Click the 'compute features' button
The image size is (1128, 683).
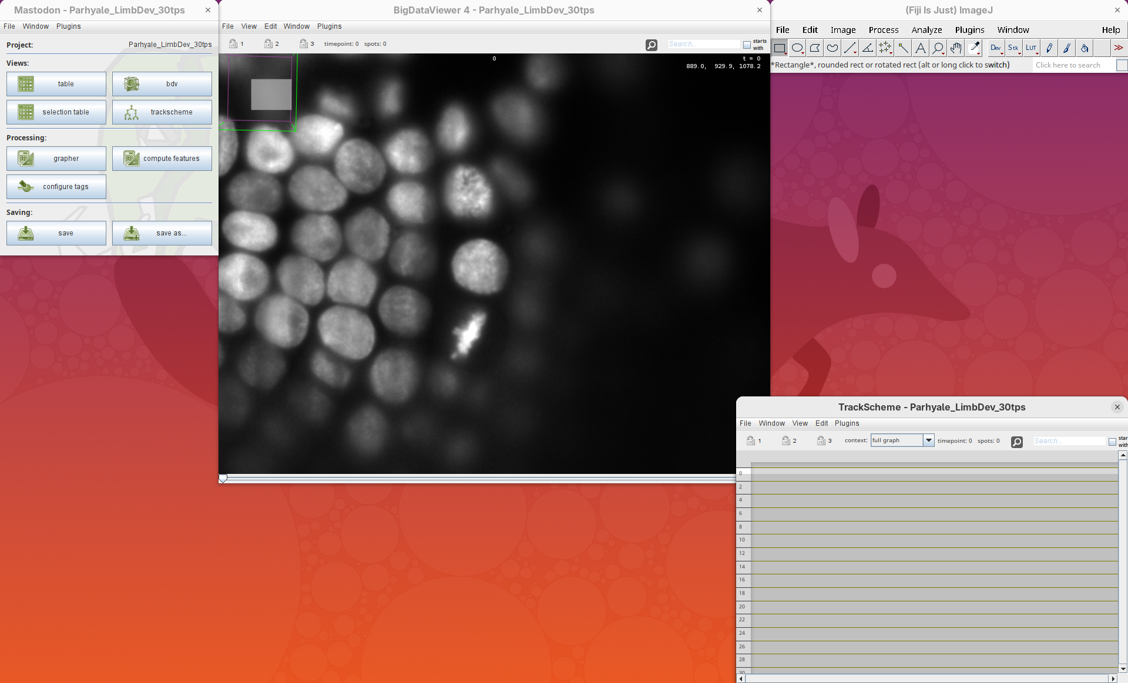point(162,159)
